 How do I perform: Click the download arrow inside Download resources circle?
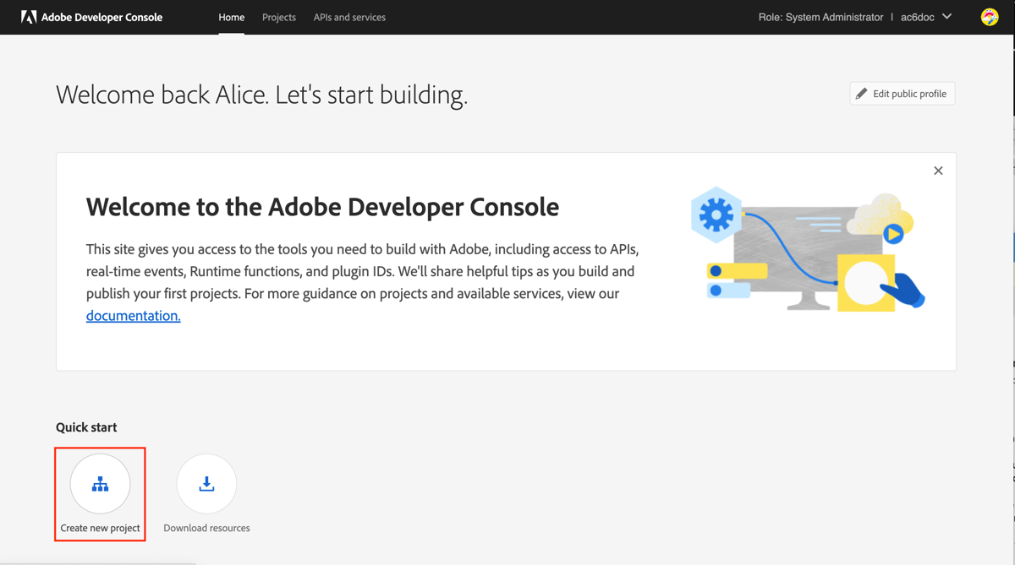206,482
